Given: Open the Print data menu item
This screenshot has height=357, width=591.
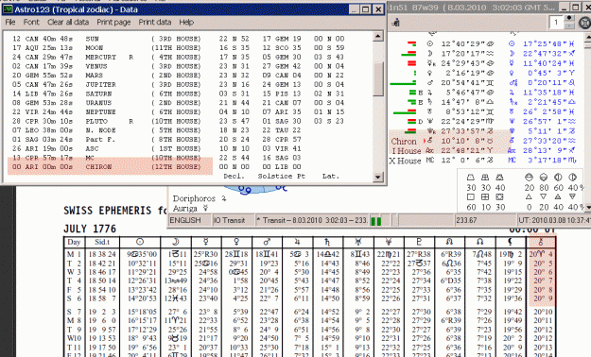Looking at the screenshot, I should click(154, 23).
